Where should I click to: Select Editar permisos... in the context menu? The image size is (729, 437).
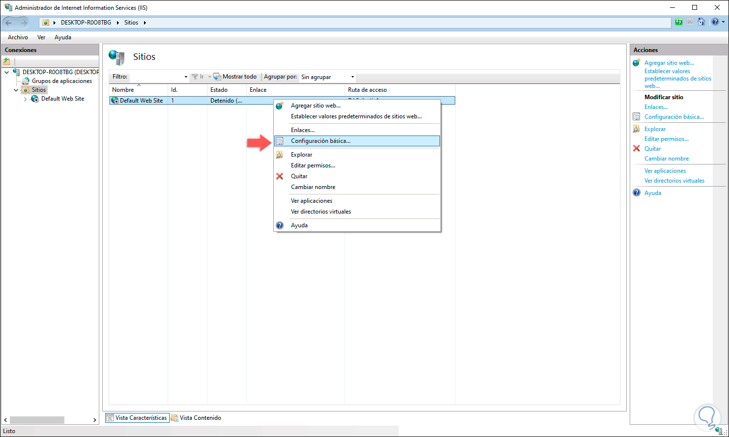tap(357, 165)
